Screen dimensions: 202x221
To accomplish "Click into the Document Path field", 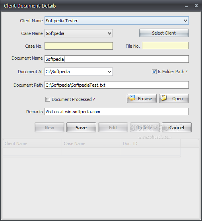I will (x=117, y=85).
